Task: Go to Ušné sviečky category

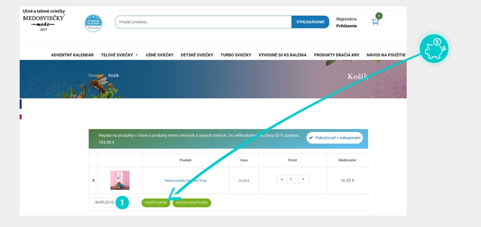Action: click(x=160, y=55)
